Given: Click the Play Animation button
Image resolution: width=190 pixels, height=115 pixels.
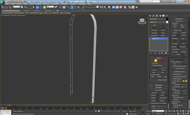Looking at the screenshot, I should coord(172,111).
